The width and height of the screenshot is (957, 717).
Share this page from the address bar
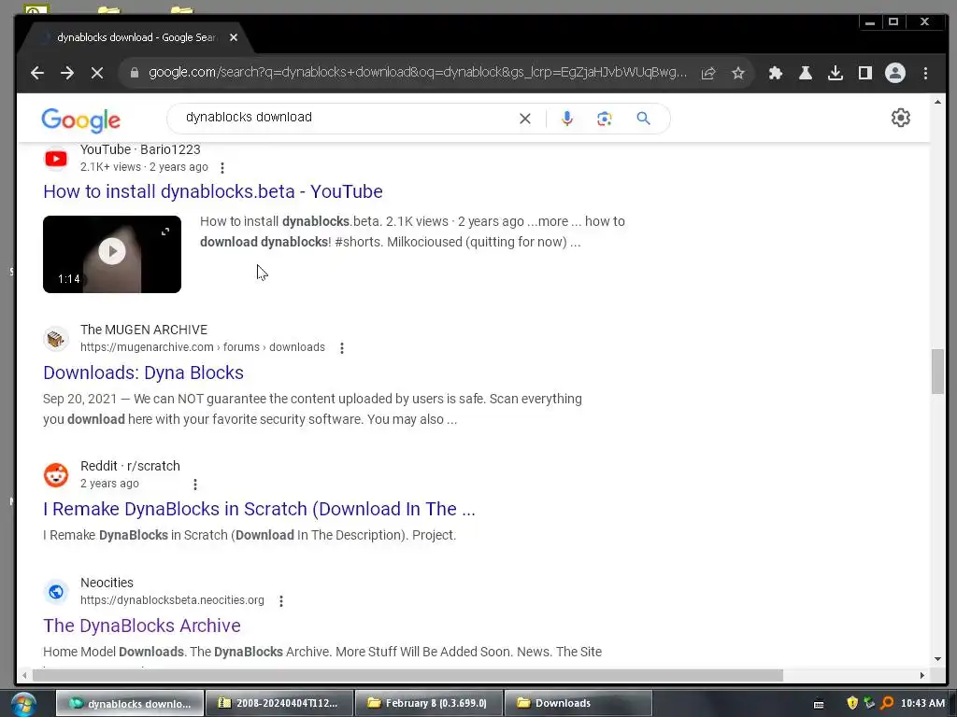coord(708,73)
